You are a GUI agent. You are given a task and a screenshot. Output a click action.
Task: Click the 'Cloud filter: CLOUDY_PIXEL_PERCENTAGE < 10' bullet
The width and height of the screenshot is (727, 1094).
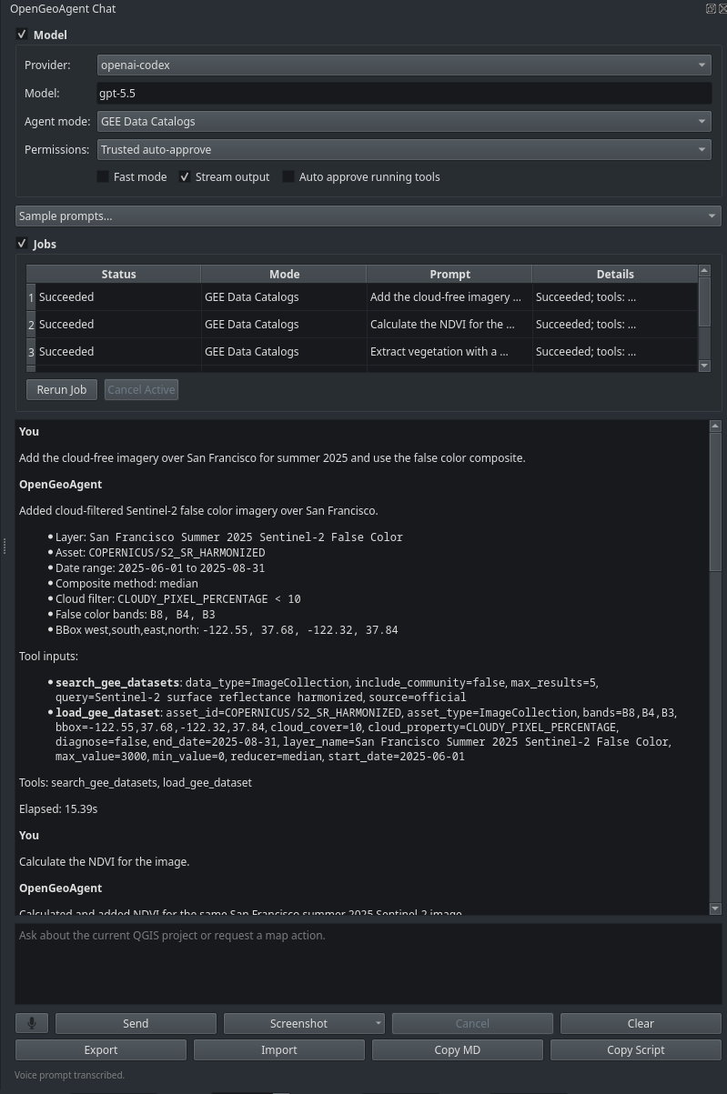coord(178,598)
